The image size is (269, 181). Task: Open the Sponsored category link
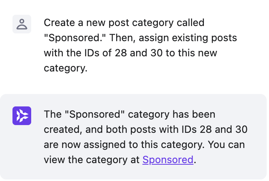(x=168, y=160)
